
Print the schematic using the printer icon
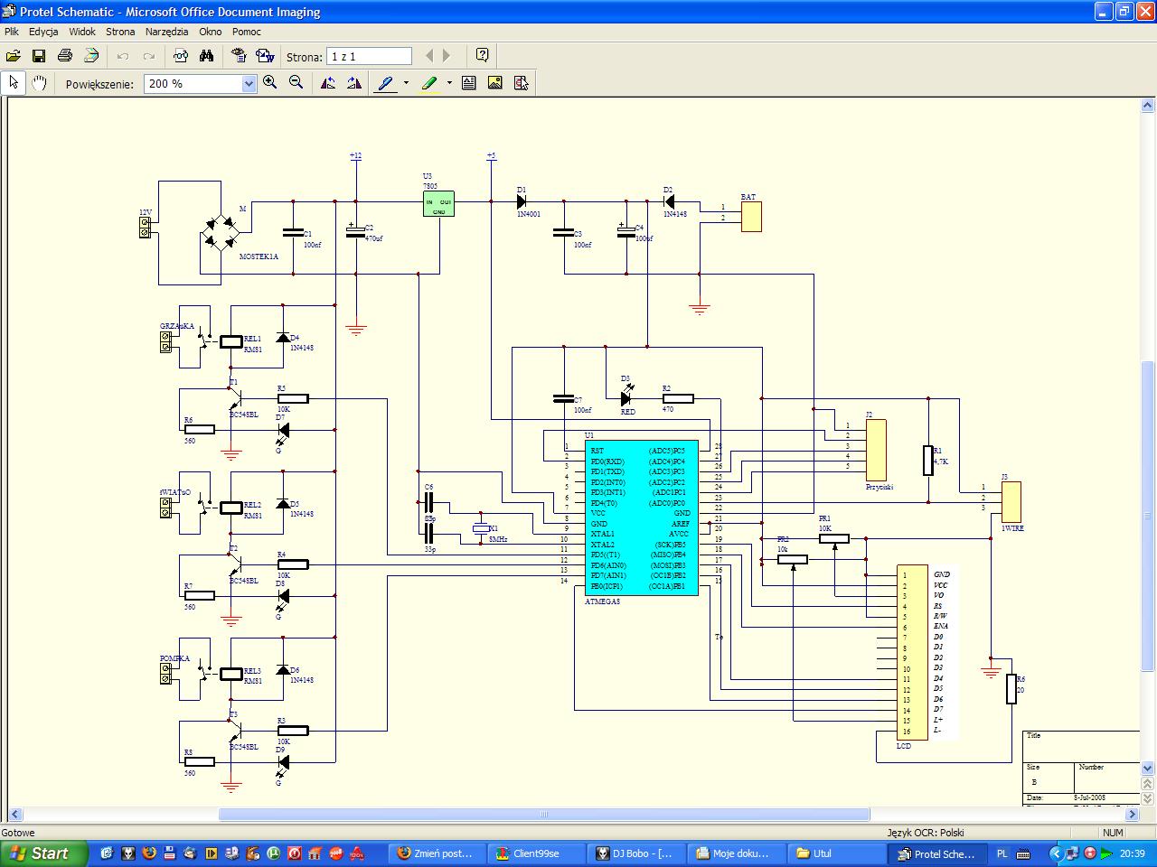[65, 56]
